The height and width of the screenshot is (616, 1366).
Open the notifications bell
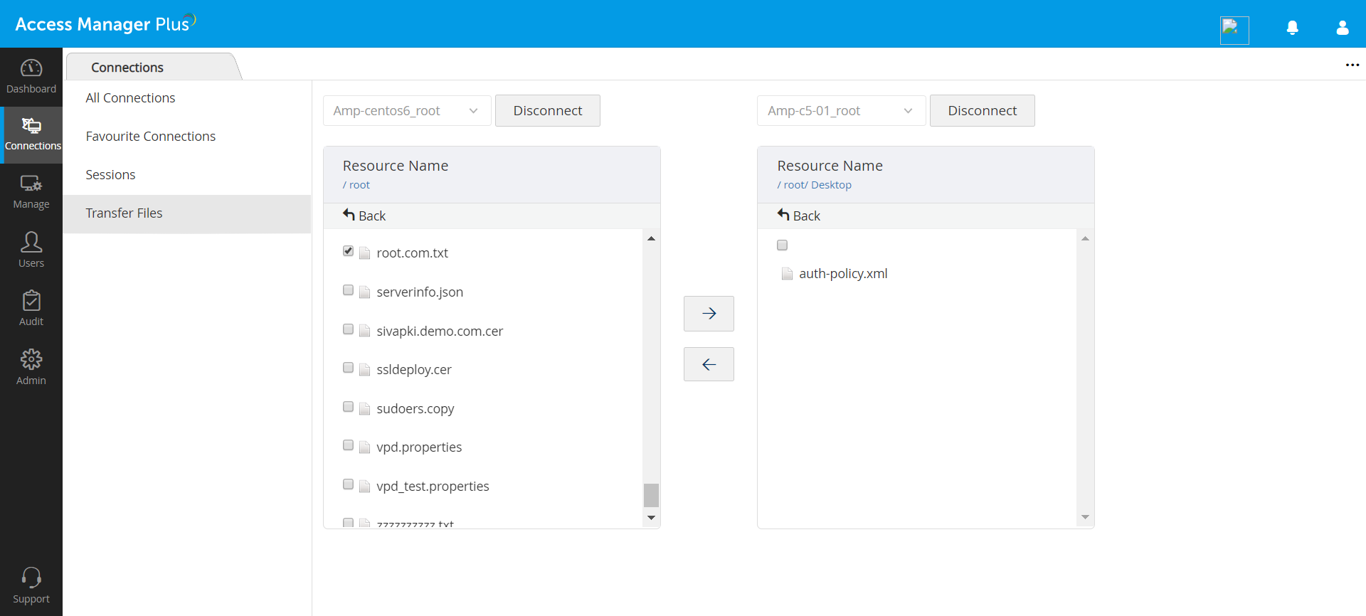point(1293,28)
